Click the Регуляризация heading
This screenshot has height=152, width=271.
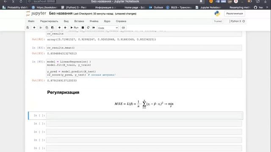click(63, 92)
